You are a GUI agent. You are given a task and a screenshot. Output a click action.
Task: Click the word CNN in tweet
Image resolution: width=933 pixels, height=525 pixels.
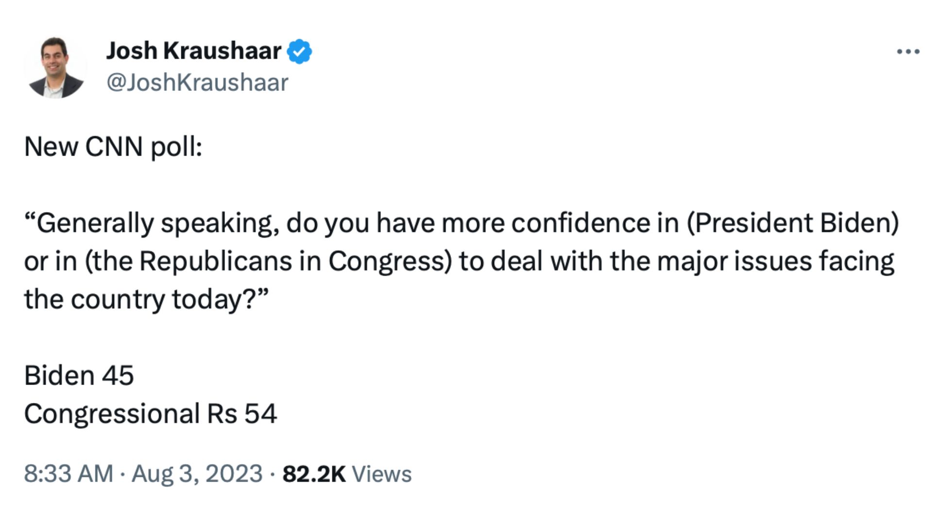tap(114, 146)
